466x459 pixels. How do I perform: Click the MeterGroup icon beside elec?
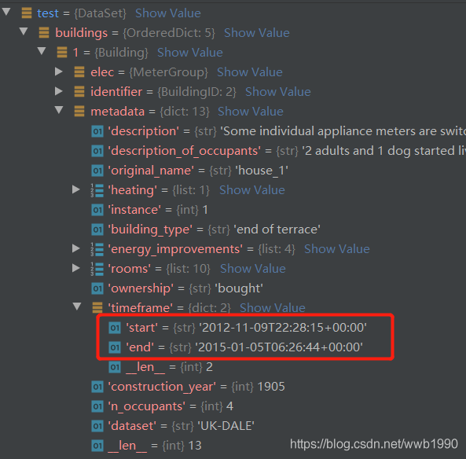[x=79, y=72]
